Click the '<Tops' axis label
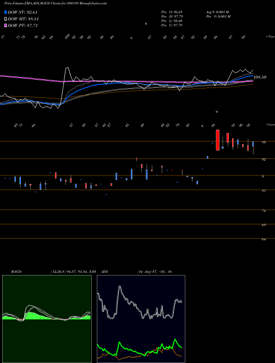 [x=270, y=37]
